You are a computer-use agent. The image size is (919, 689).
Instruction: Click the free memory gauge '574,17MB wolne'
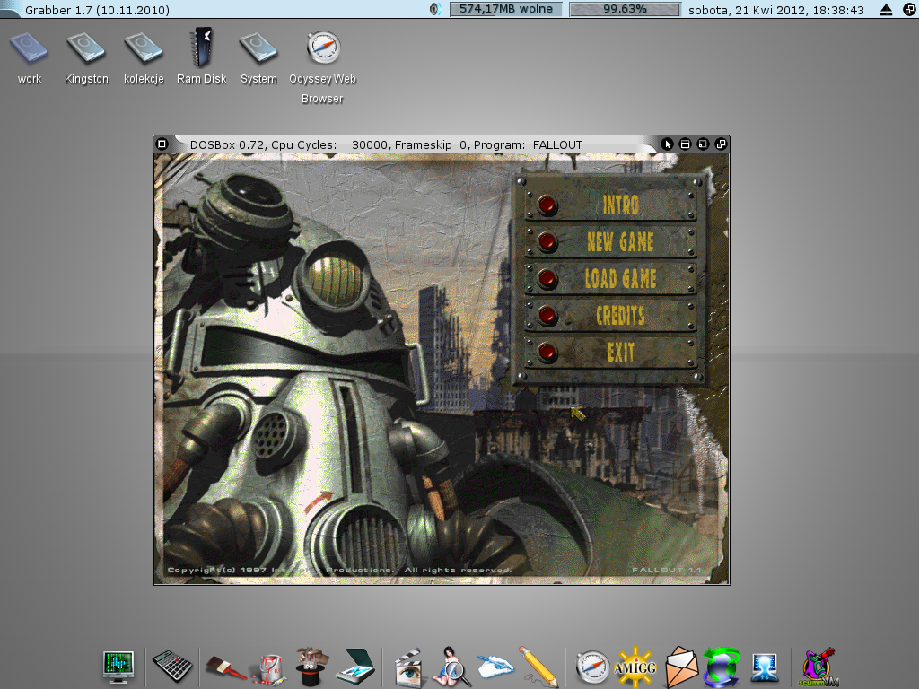[506, 9]
